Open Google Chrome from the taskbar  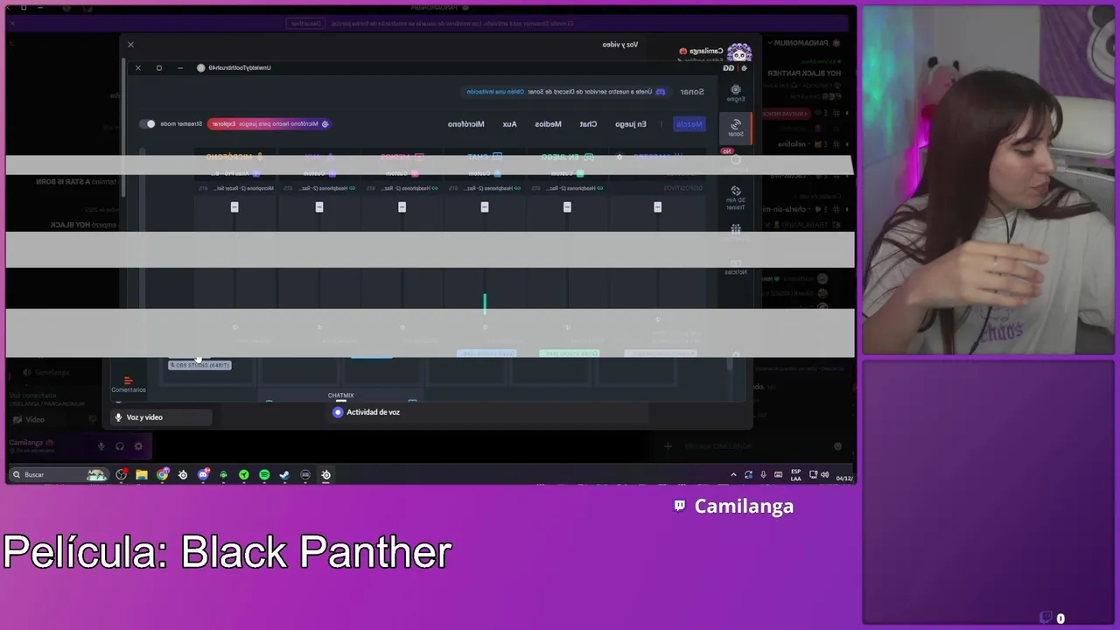pos(163,474)
